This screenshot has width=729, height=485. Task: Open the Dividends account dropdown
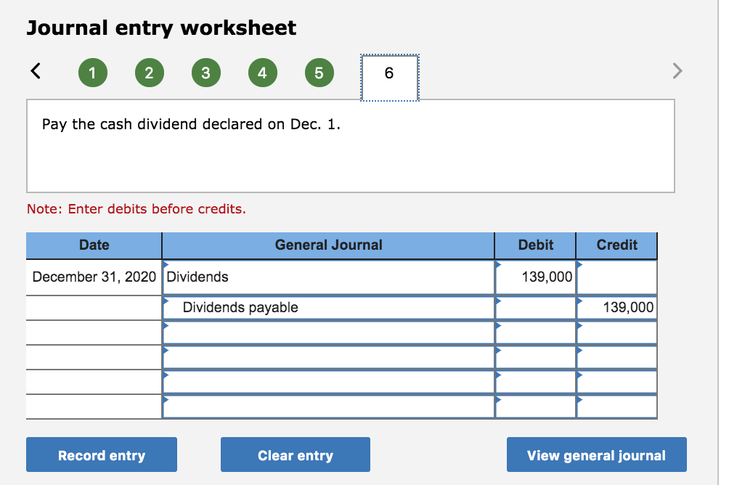(x=328, y=277)
